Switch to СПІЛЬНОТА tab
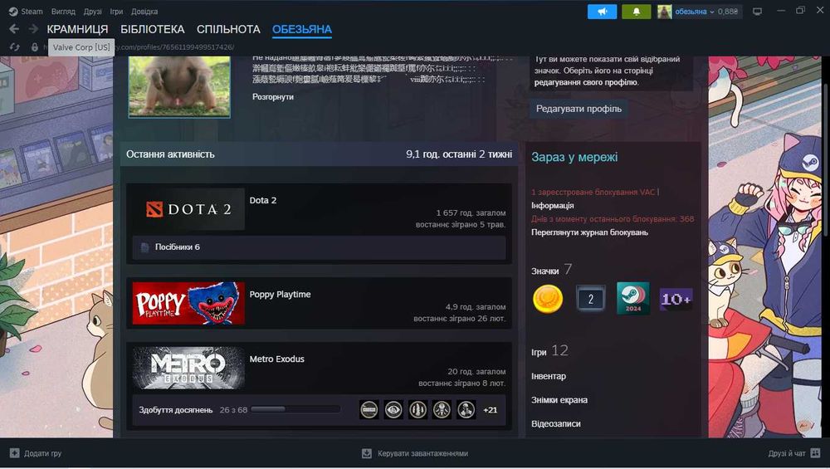This screenshot has width=830, height=469. pyautogui.click(x=229, y=29)
